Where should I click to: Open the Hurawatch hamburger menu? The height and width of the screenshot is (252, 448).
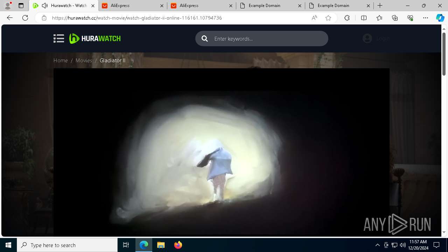59,38
